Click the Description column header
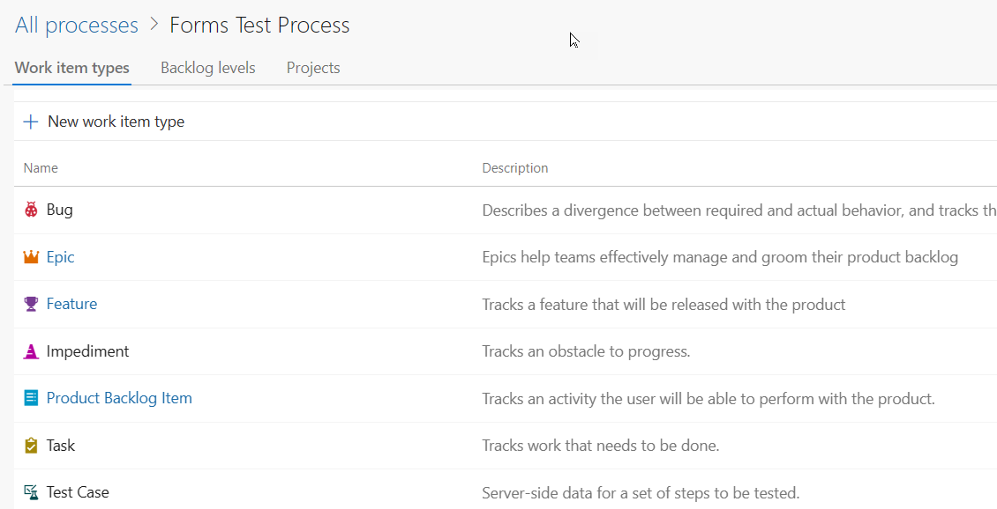 pyautogui.click(x=514, y=168)
